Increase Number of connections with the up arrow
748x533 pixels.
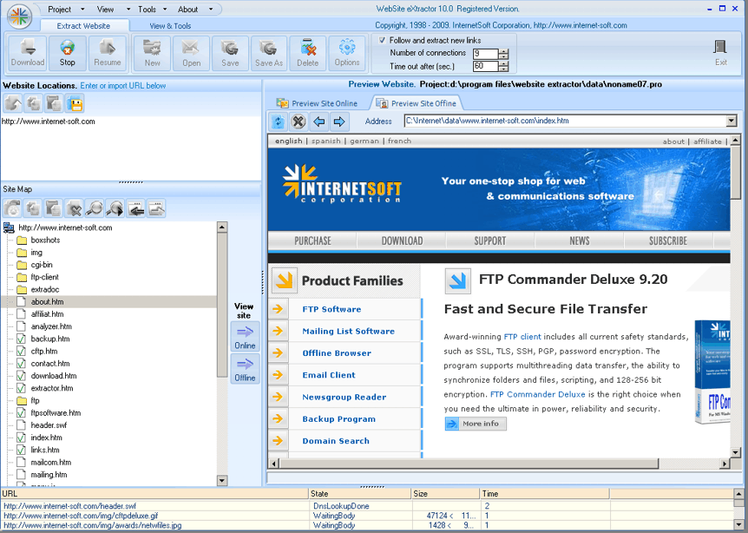coord(504,50)
